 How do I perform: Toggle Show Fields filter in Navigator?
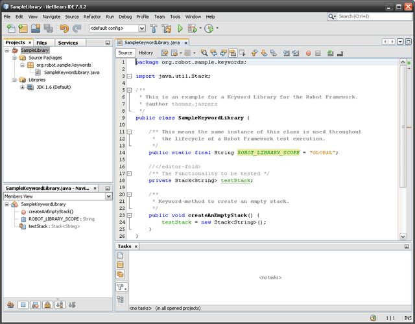click(x=23, y=304)
